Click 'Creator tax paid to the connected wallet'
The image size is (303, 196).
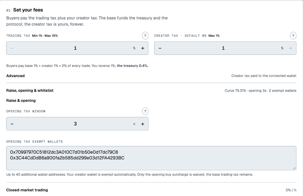point(264,76)
